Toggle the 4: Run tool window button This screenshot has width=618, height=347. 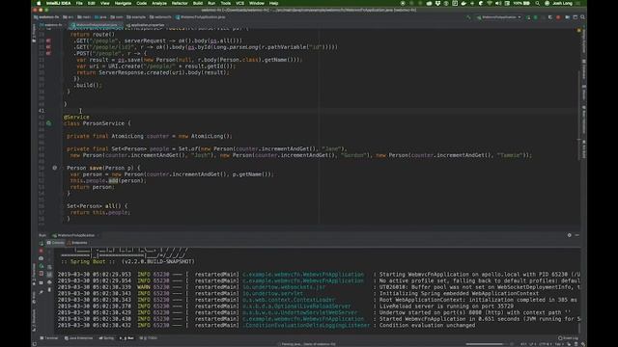coord(126,338)
